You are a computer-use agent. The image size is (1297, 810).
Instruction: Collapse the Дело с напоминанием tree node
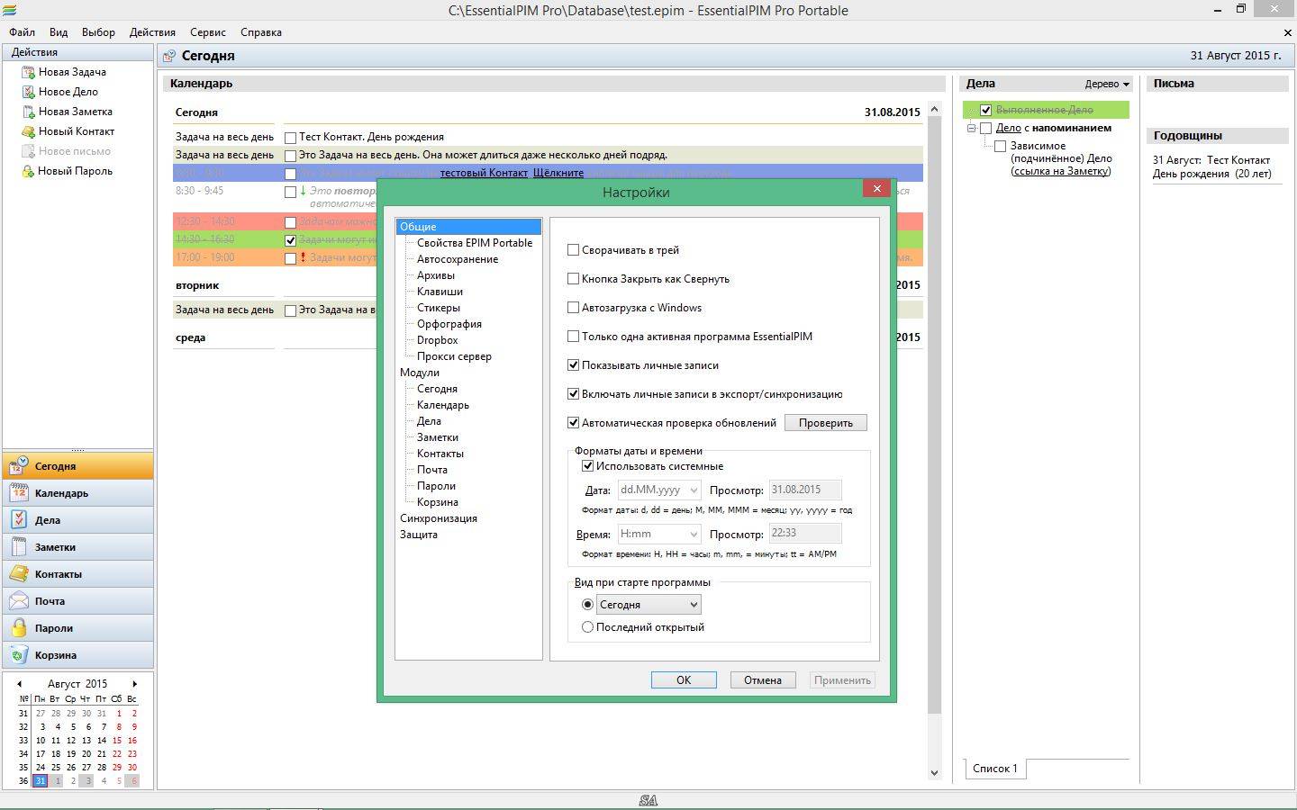click(972, 128)
